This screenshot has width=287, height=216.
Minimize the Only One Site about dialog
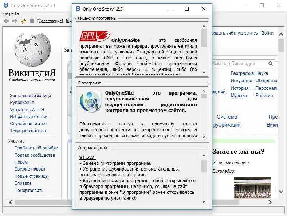click(170, 9)
